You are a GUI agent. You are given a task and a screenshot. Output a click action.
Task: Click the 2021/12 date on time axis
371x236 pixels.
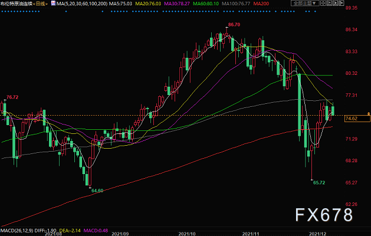pos(317,234)
